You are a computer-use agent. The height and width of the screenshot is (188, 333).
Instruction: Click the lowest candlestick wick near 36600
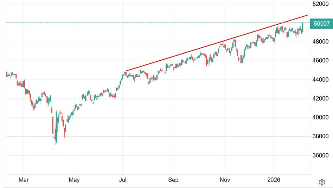pyautogui.click(x=54, y=147)
